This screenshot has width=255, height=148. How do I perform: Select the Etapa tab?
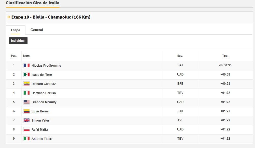(x=16, y=30)
